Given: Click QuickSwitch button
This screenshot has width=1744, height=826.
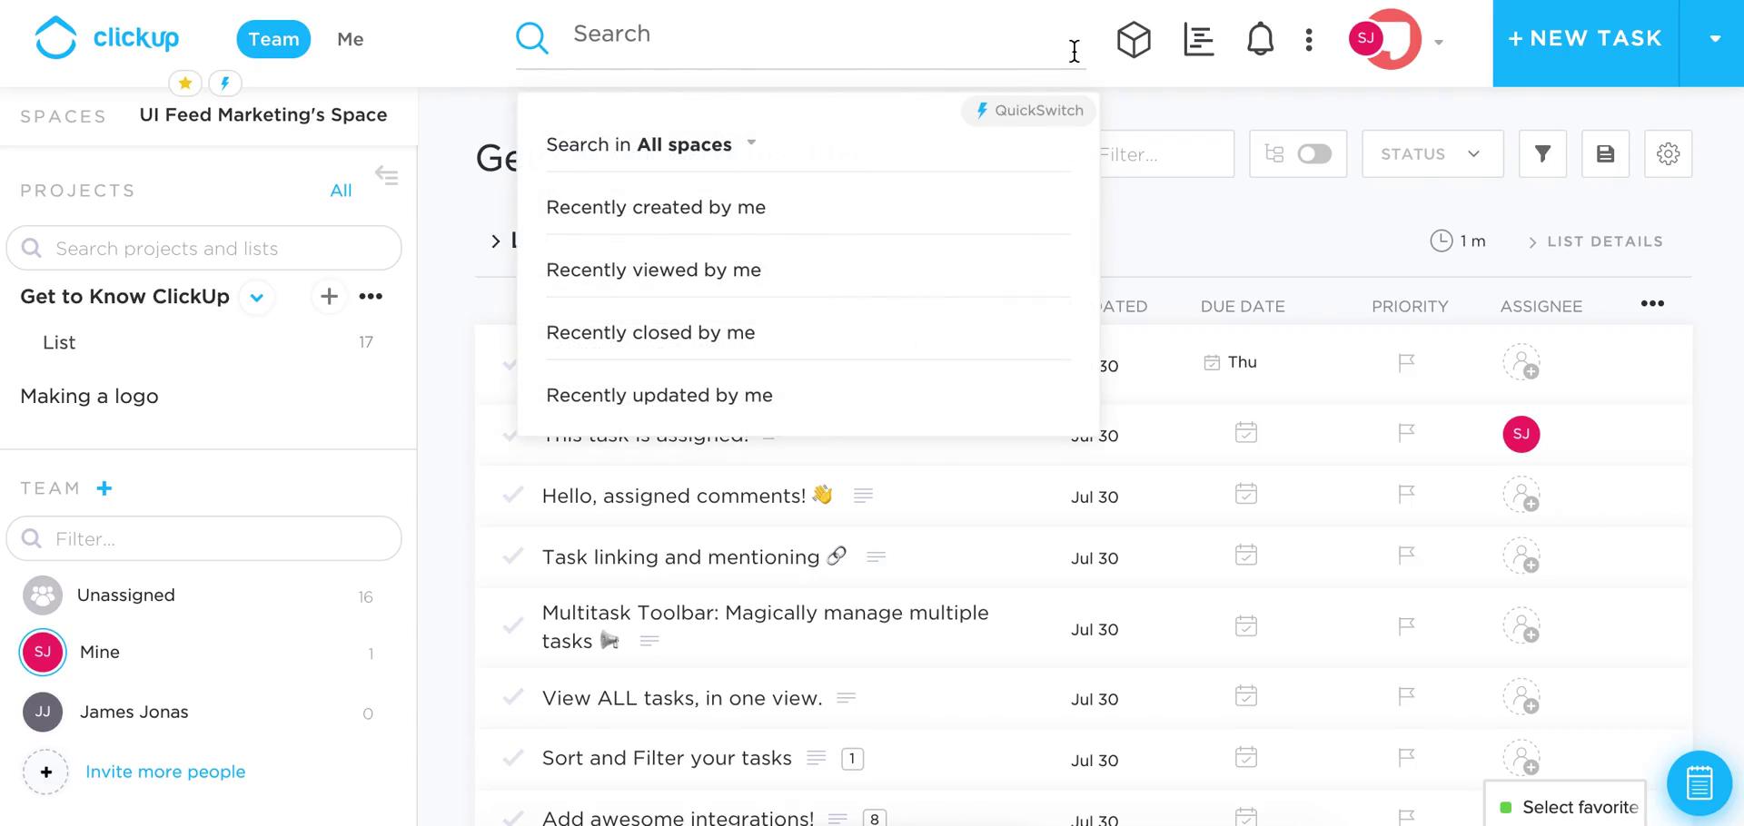Looking at the screenshot, I should click(1029, 111).
